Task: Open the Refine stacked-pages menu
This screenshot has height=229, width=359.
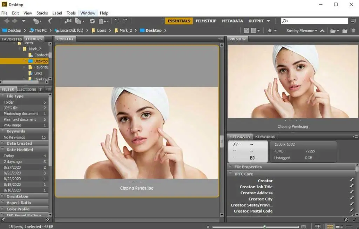Action: click(80, 21)
